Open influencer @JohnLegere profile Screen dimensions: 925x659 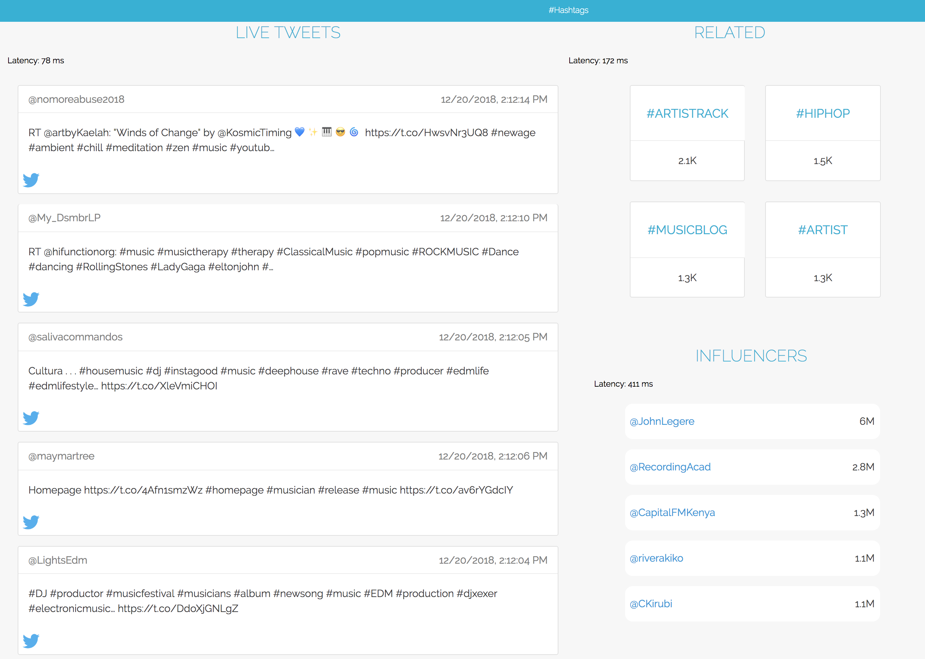[x=662, y=421]
